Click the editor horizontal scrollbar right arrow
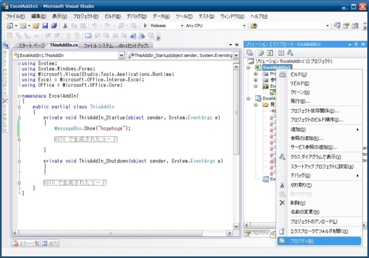 tap(229, 233)
